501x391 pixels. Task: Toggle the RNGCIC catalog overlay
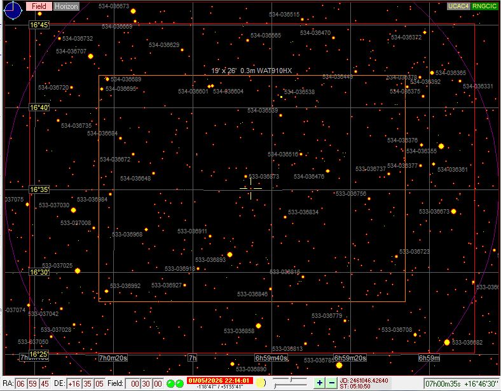pos(484,6)
